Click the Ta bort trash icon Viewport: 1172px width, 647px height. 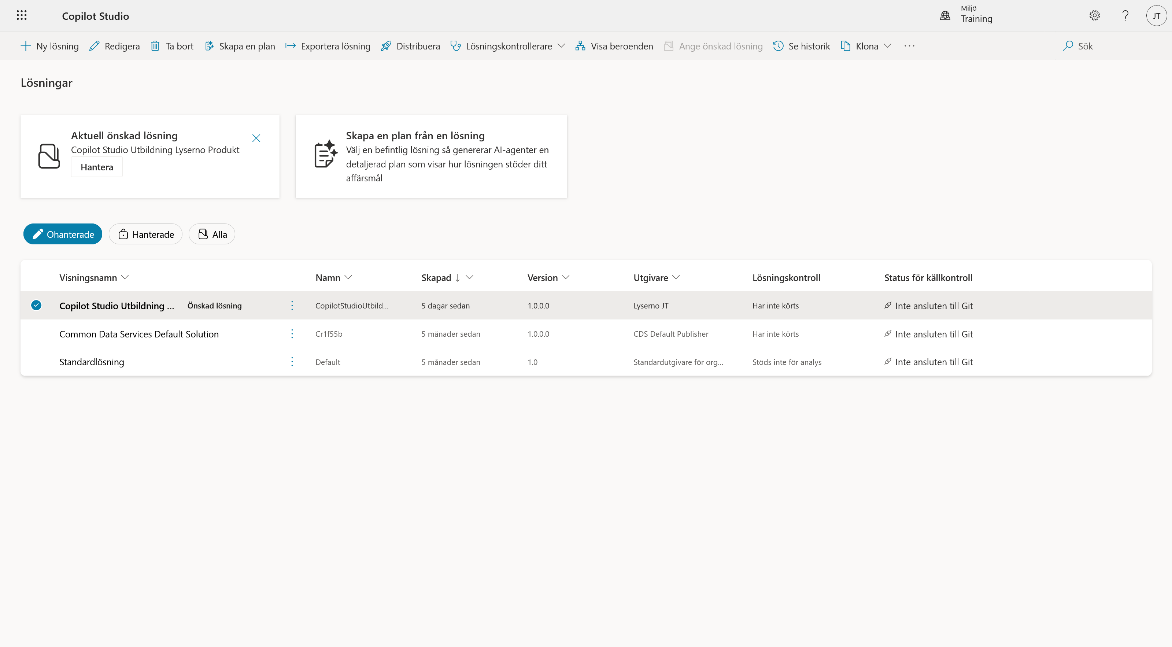pyautogui.click(x=155, y=46)
